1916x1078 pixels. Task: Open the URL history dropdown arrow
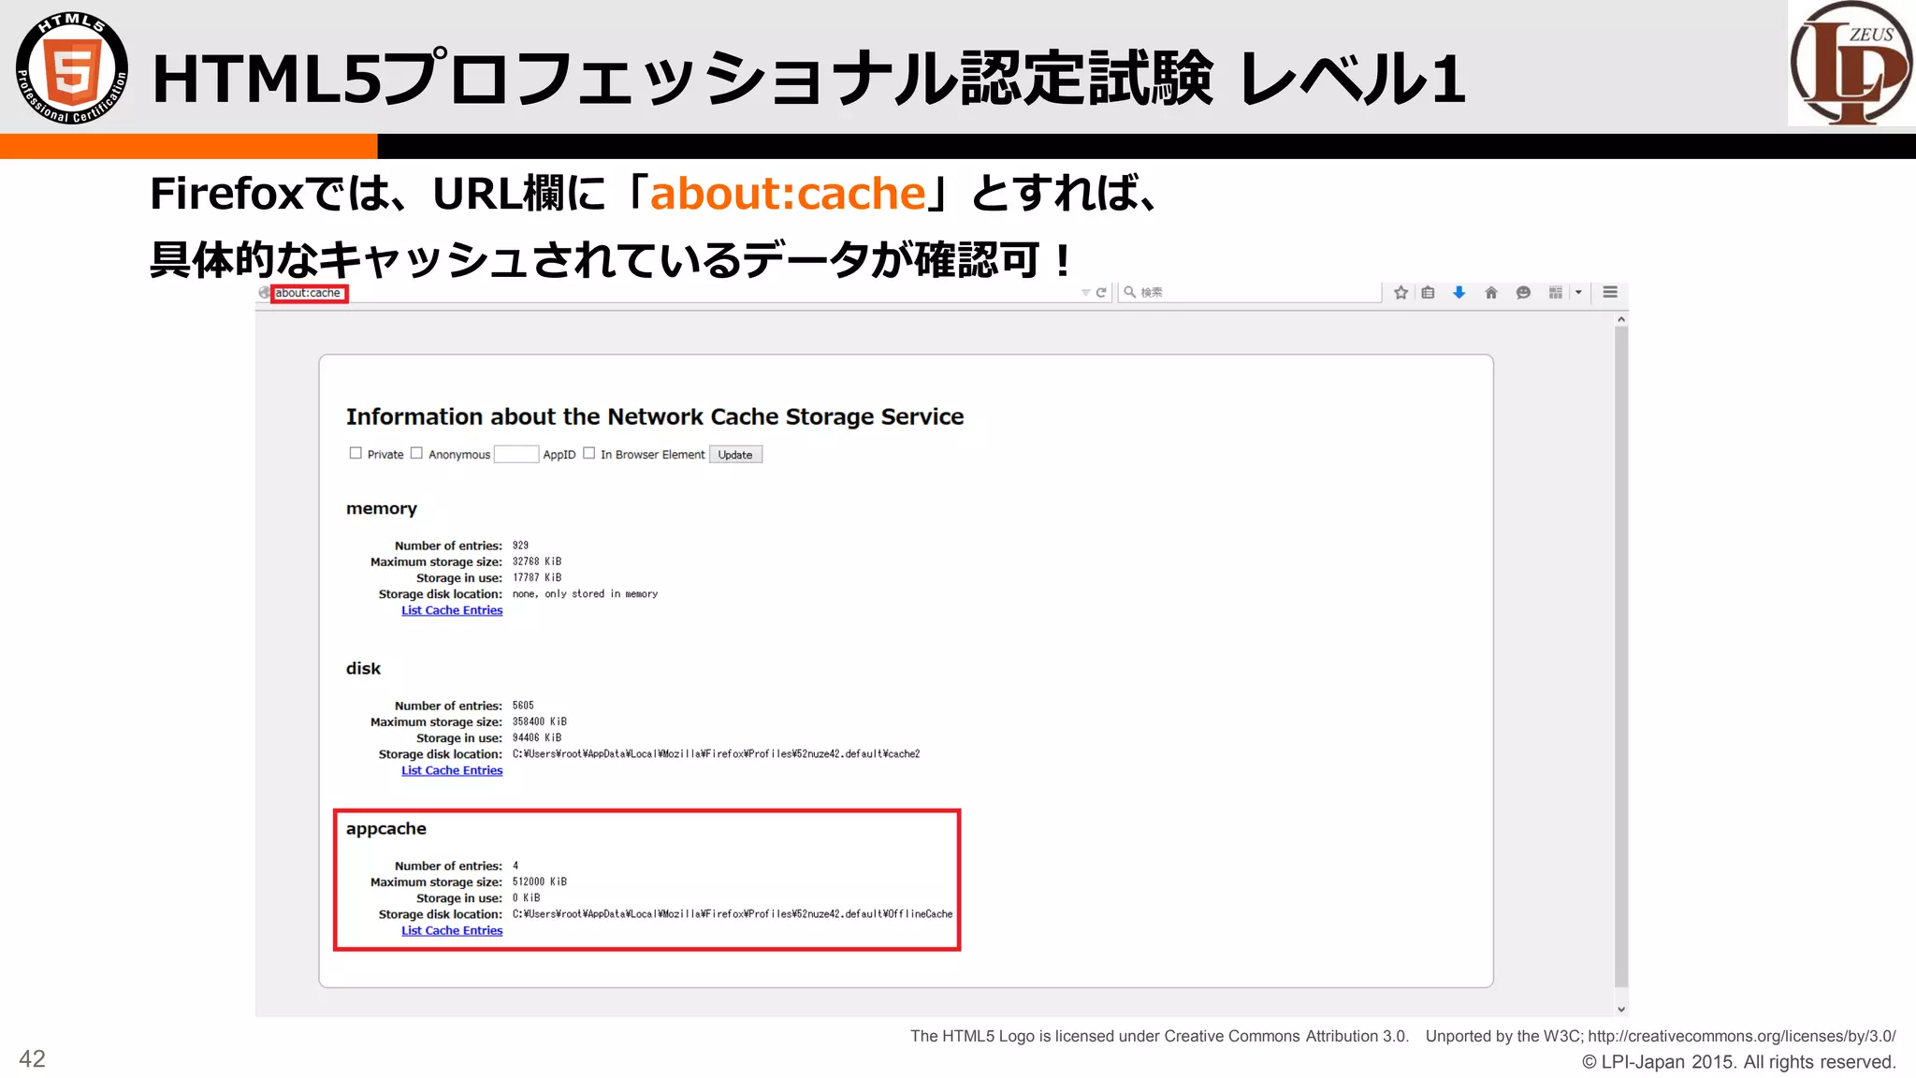1085,293
